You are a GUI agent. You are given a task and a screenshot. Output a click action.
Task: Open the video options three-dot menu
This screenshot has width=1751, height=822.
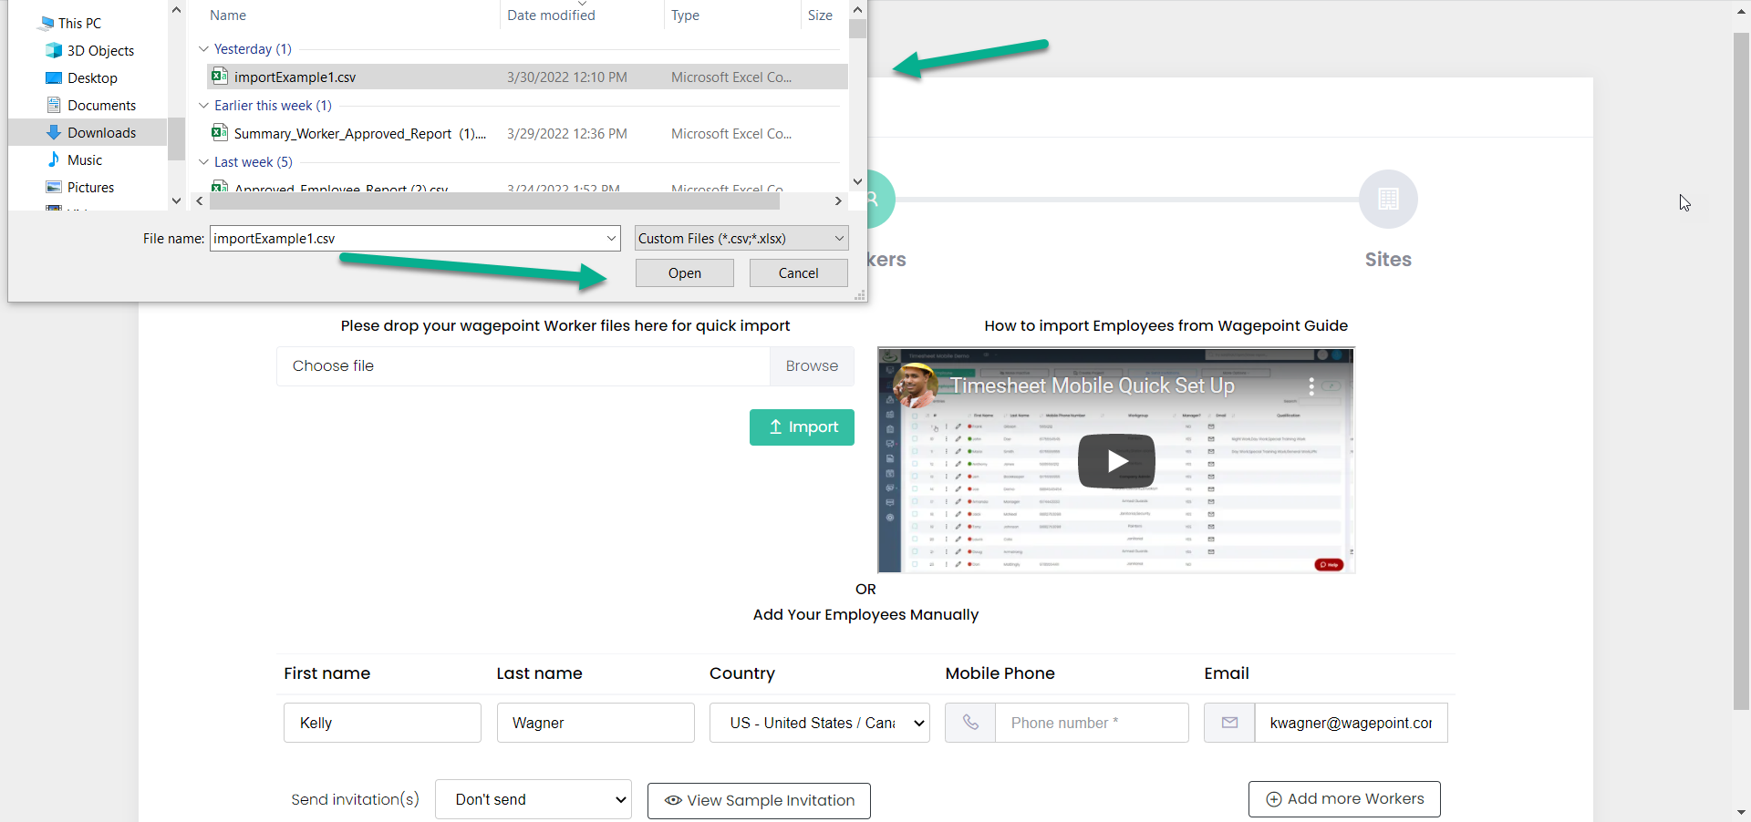click(x=1311, y=386)
